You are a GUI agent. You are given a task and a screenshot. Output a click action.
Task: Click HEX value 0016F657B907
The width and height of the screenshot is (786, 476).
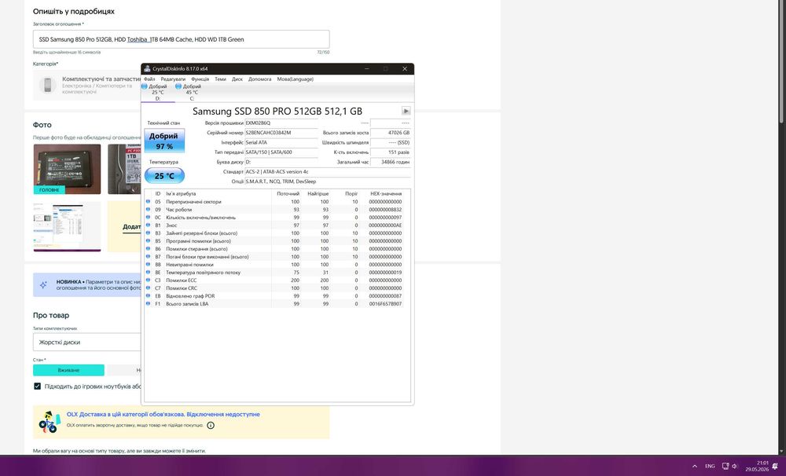click(385, 304)
